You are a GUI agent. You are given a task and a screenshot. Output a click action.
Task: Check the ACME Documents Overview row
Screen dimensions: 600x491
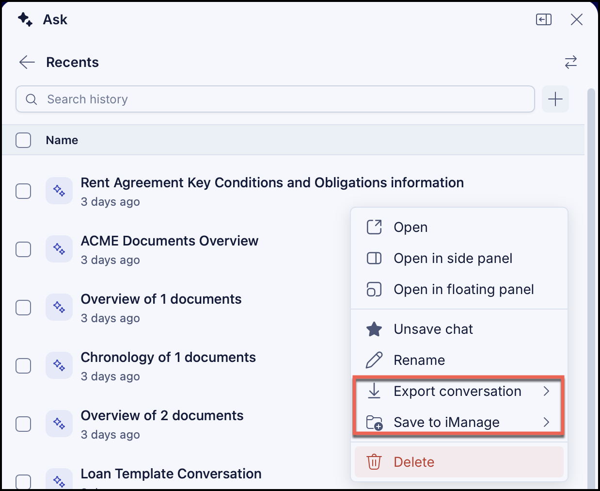(23, 249)
